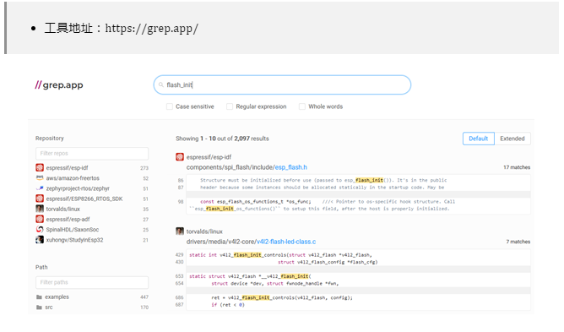Choose the xuhongv/StudyInEsp32 avatar icon

click(x=40, y=240)
